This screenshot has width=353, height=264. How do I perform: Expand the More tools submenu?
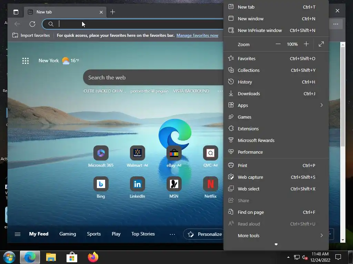tap(276, 235)
